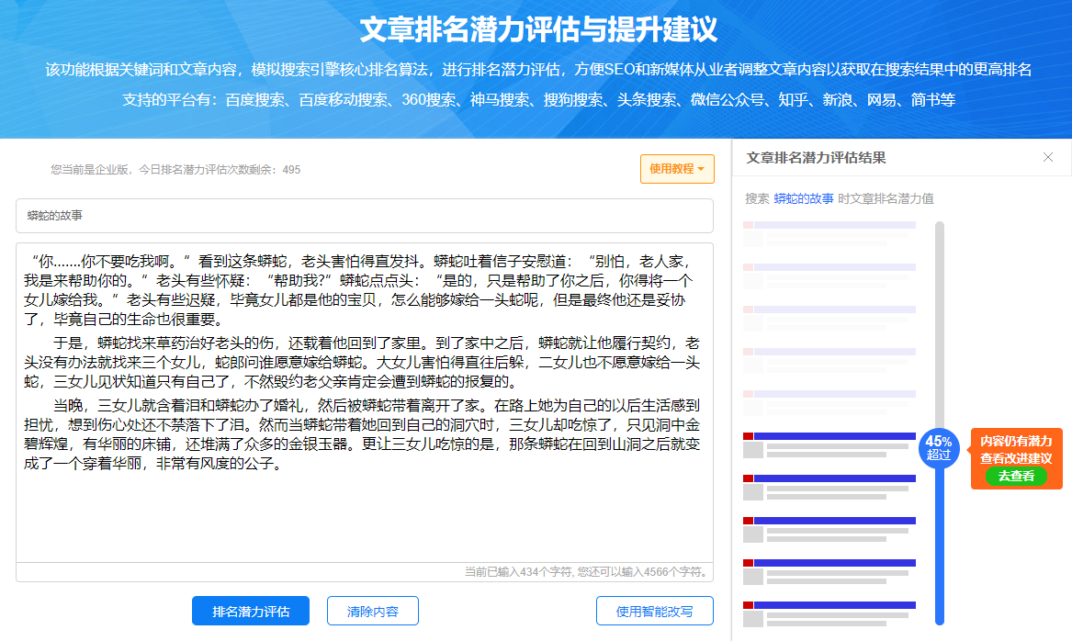Click the 清除内容 button

click(x=372, y=610)
